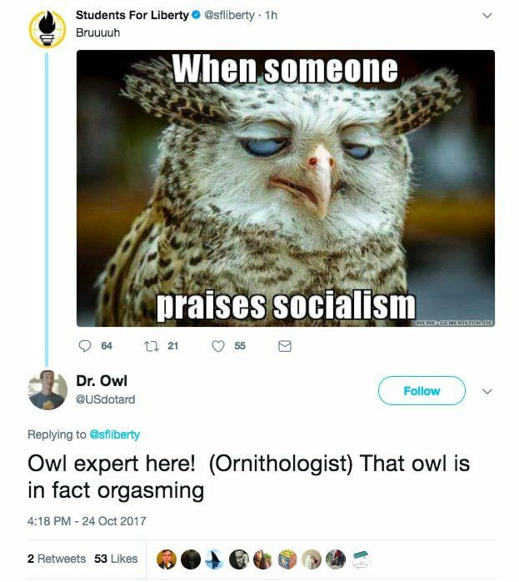Expand the Students For Liberty tweet options chevron
Screen dimensions: 519x582
tap(487, 16)
